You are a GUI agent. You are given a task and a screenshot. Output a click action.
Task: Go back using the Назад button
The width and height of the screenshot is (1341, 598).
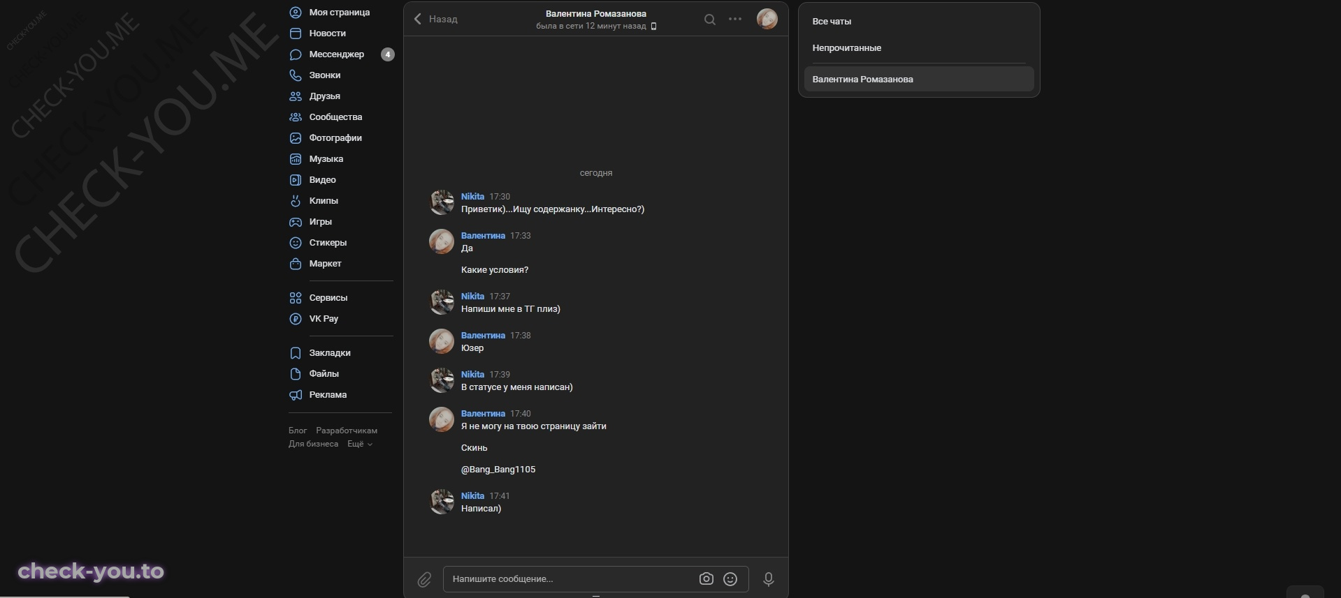tap(436, 19)
